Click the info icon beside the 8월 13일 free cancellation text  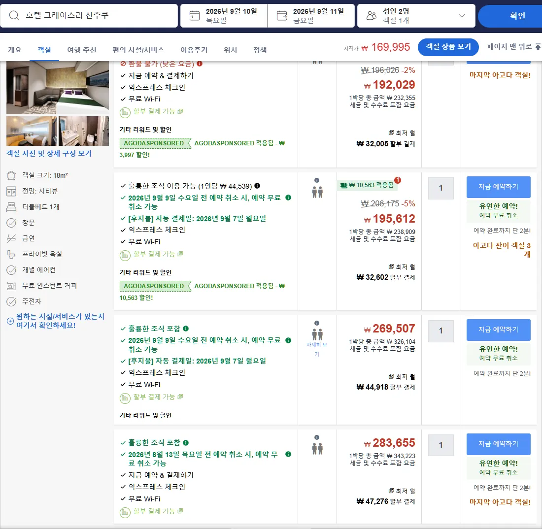point(288,454)
